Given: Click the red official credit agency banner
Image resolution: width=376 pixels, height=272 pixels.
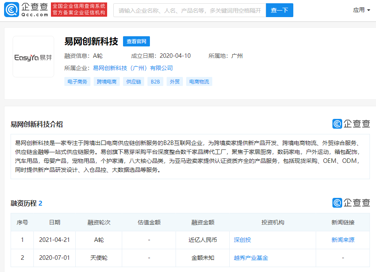Looking at the screenshot, I should (79, 10).
